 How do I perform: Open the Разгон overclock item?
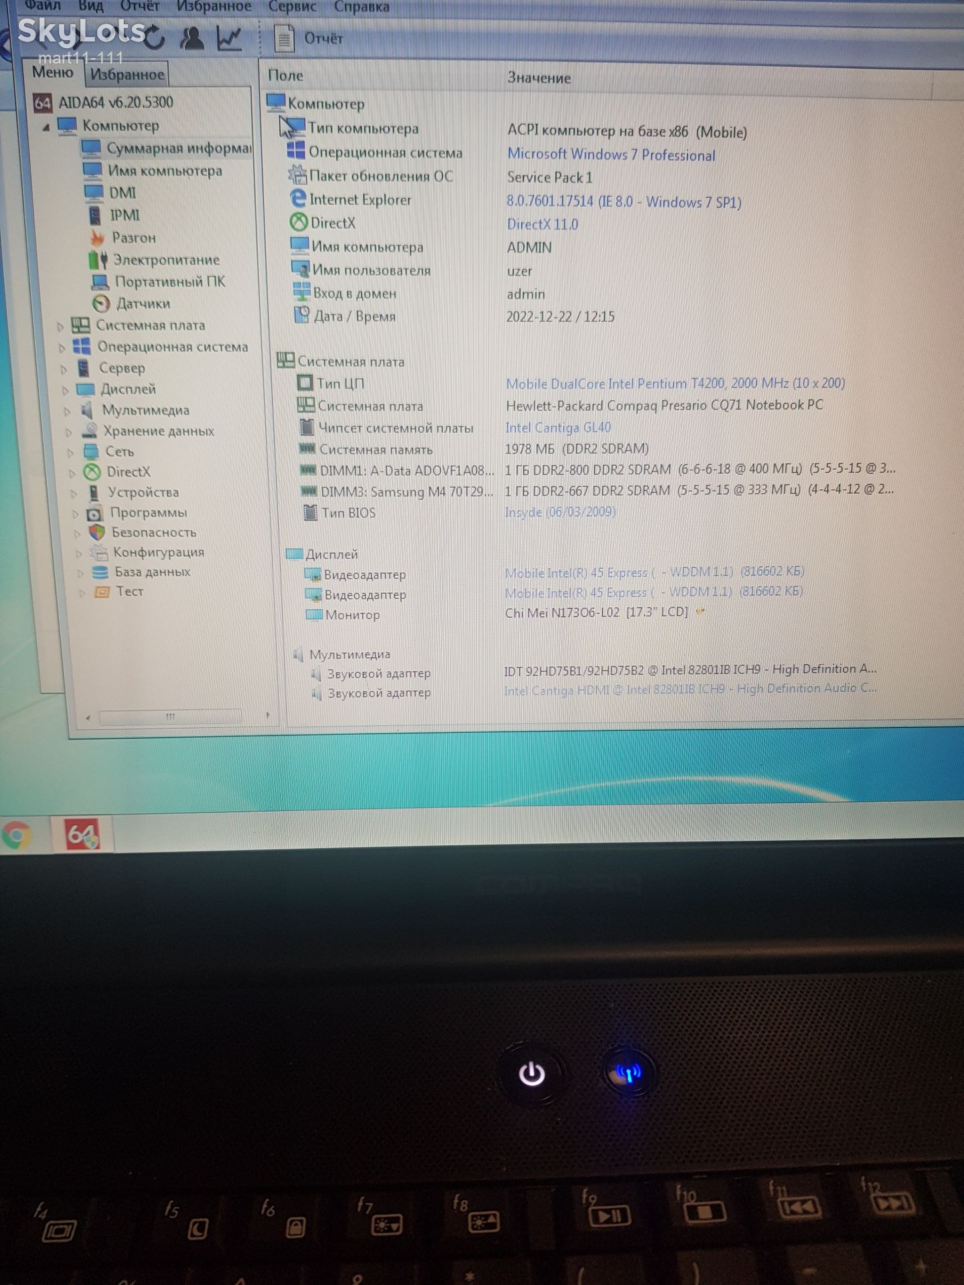coord(133,238)
